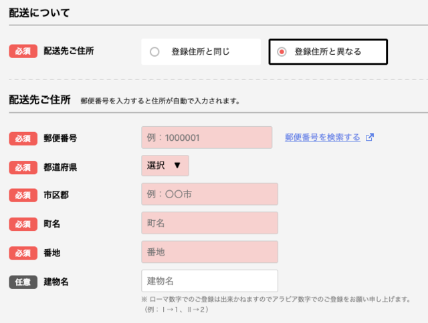Click the 配送について section heading

(x=39, y=13)
